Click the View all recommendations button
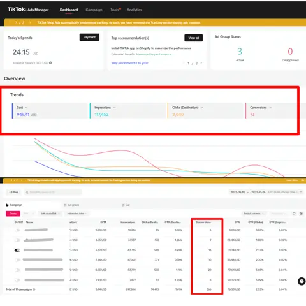Screen dimensions: 306x306 click(x=193, y=38)
